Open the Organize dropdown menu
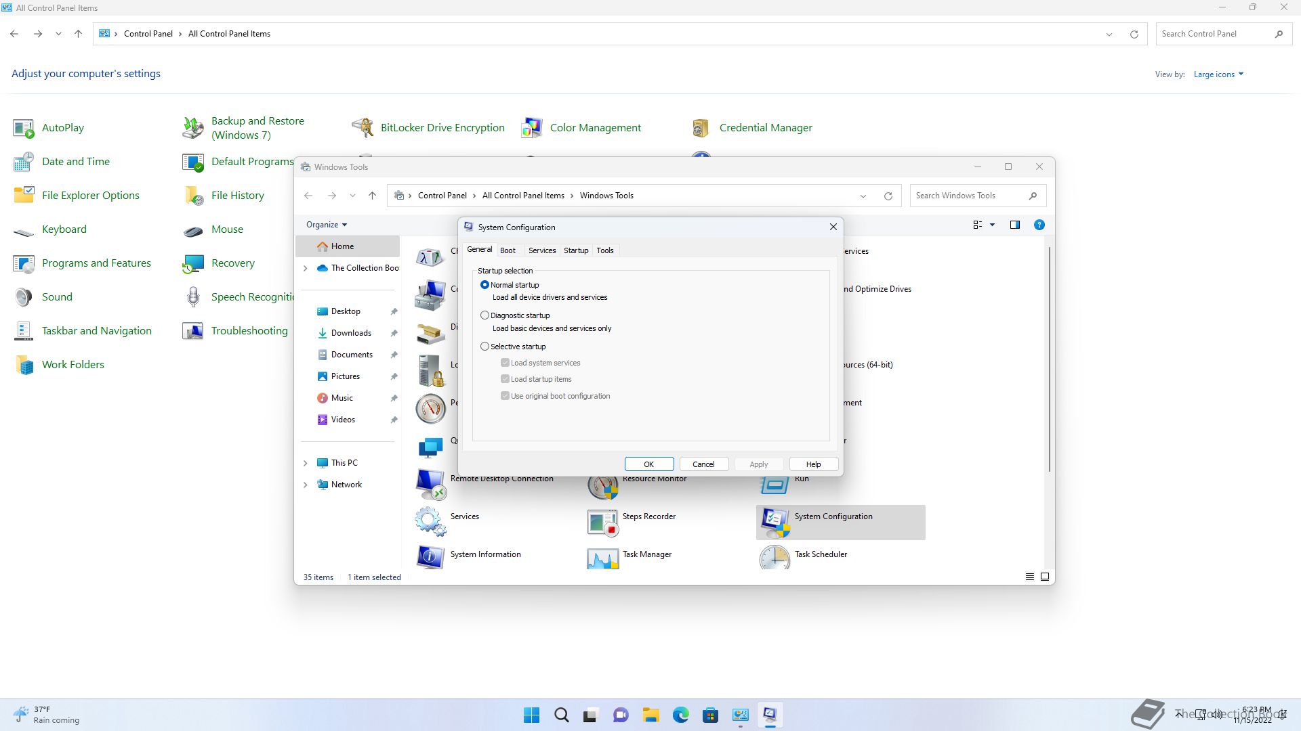The height and width of the screenshot is (731, 1301). (x=326, y=225)
